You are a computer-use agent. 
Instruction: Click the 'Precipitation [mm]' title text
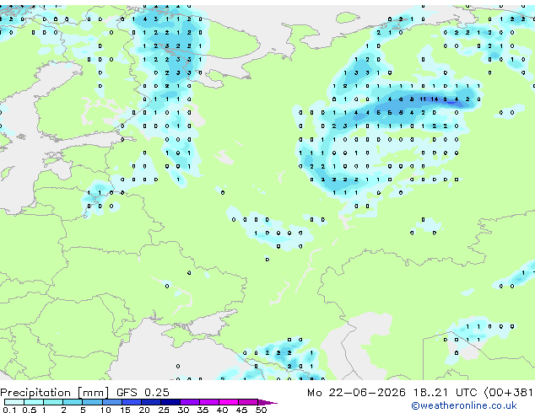(x=55, y=393)
